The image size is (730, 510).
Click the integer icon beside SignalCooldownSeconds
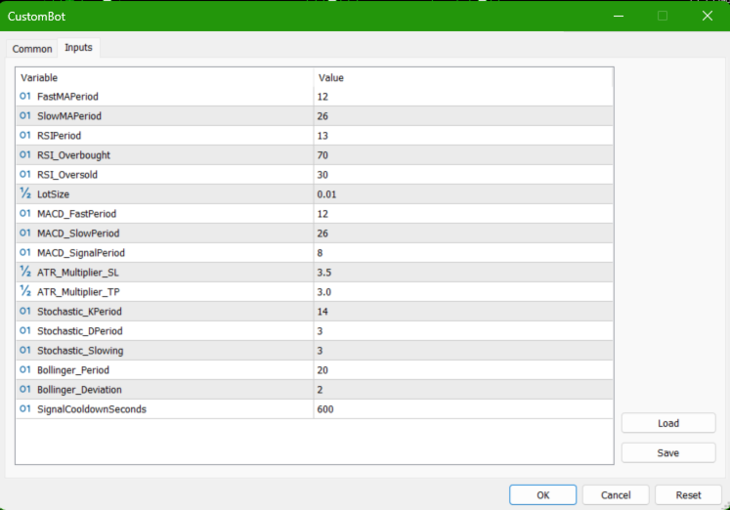25,409
